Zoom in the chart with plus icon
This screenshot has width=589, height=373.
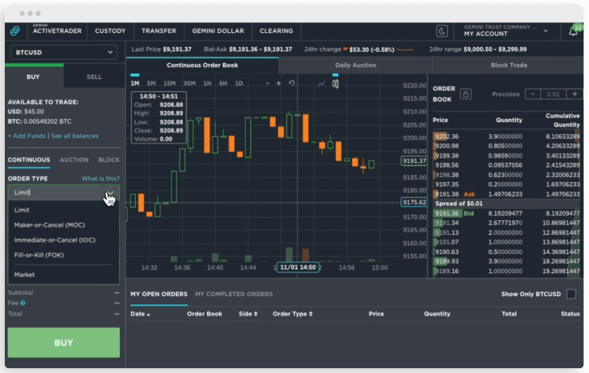[279, 83]
